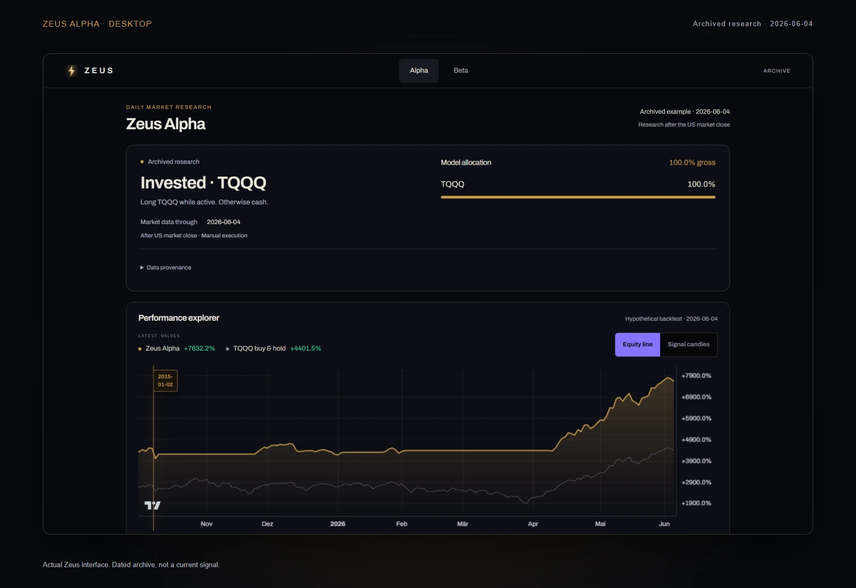Screen dimensions: 856x588
Task: Select the Signal candles view
Action: coord(689,345)
